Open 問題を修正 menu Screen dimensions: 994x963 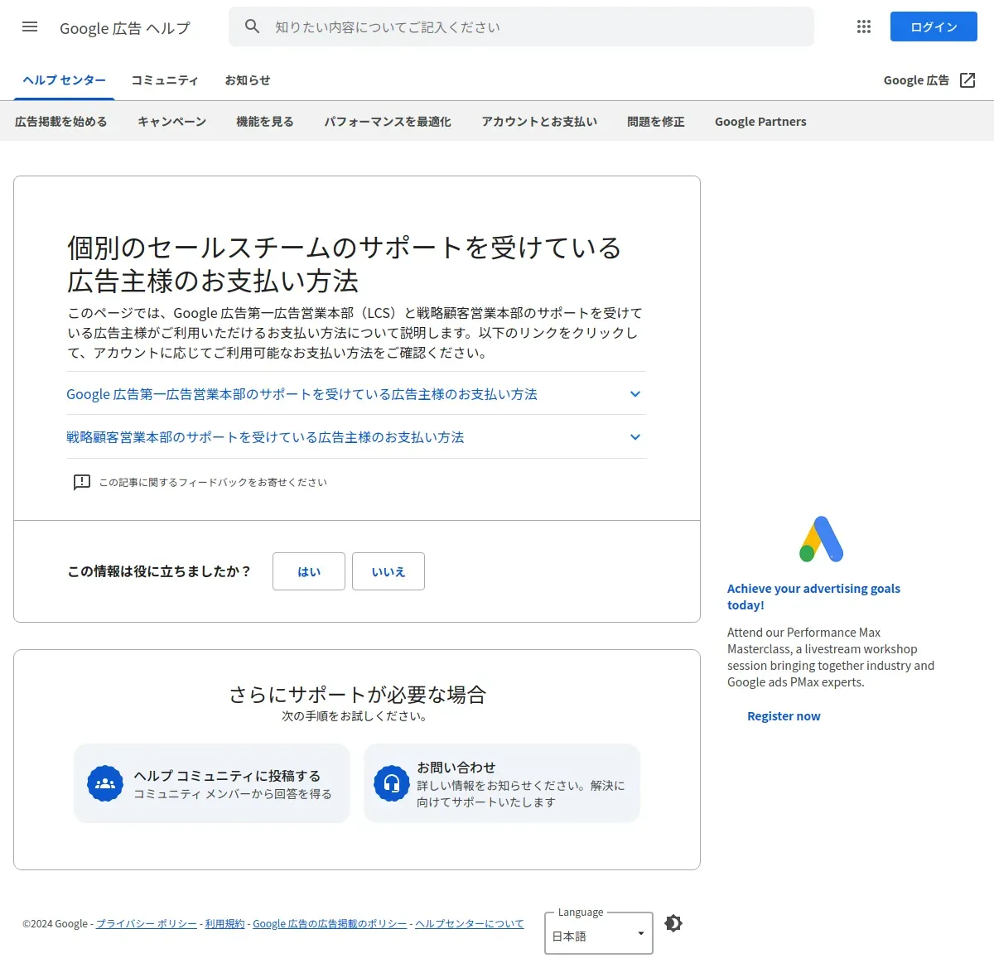(x=656, y=122)
